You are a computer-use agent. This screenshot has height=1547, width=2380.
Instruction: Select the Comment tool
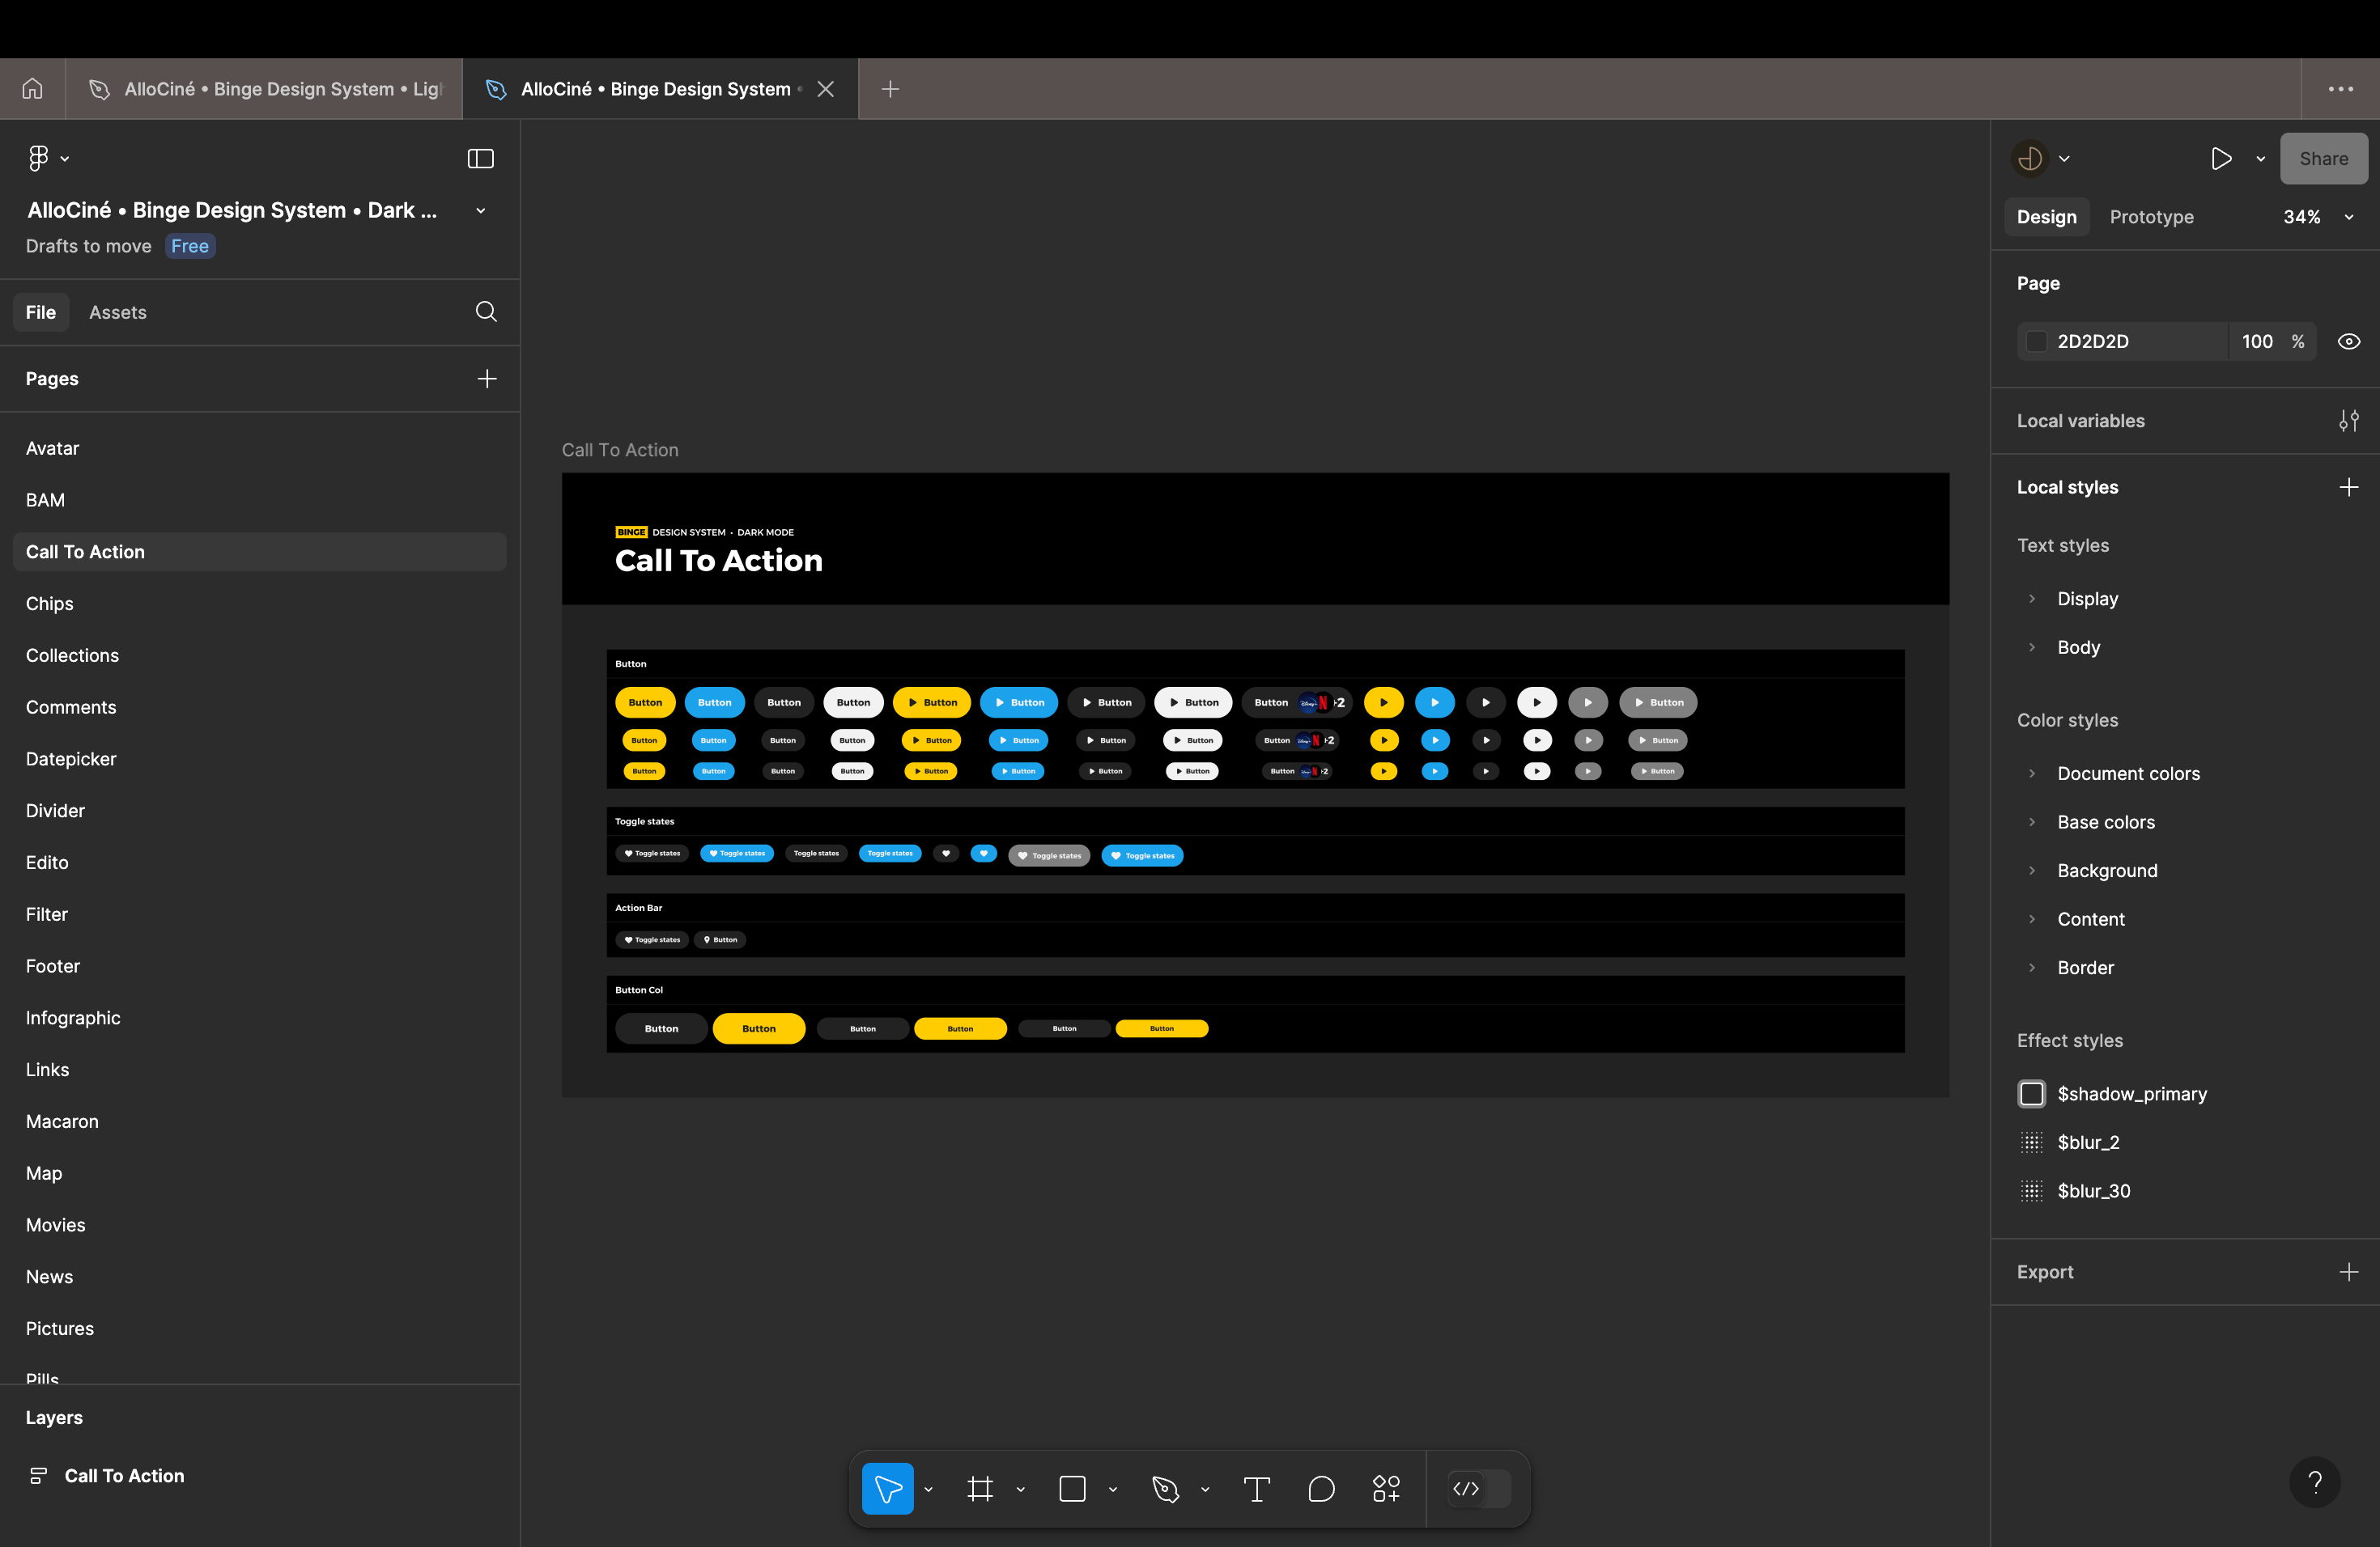coord(1321,1489)
